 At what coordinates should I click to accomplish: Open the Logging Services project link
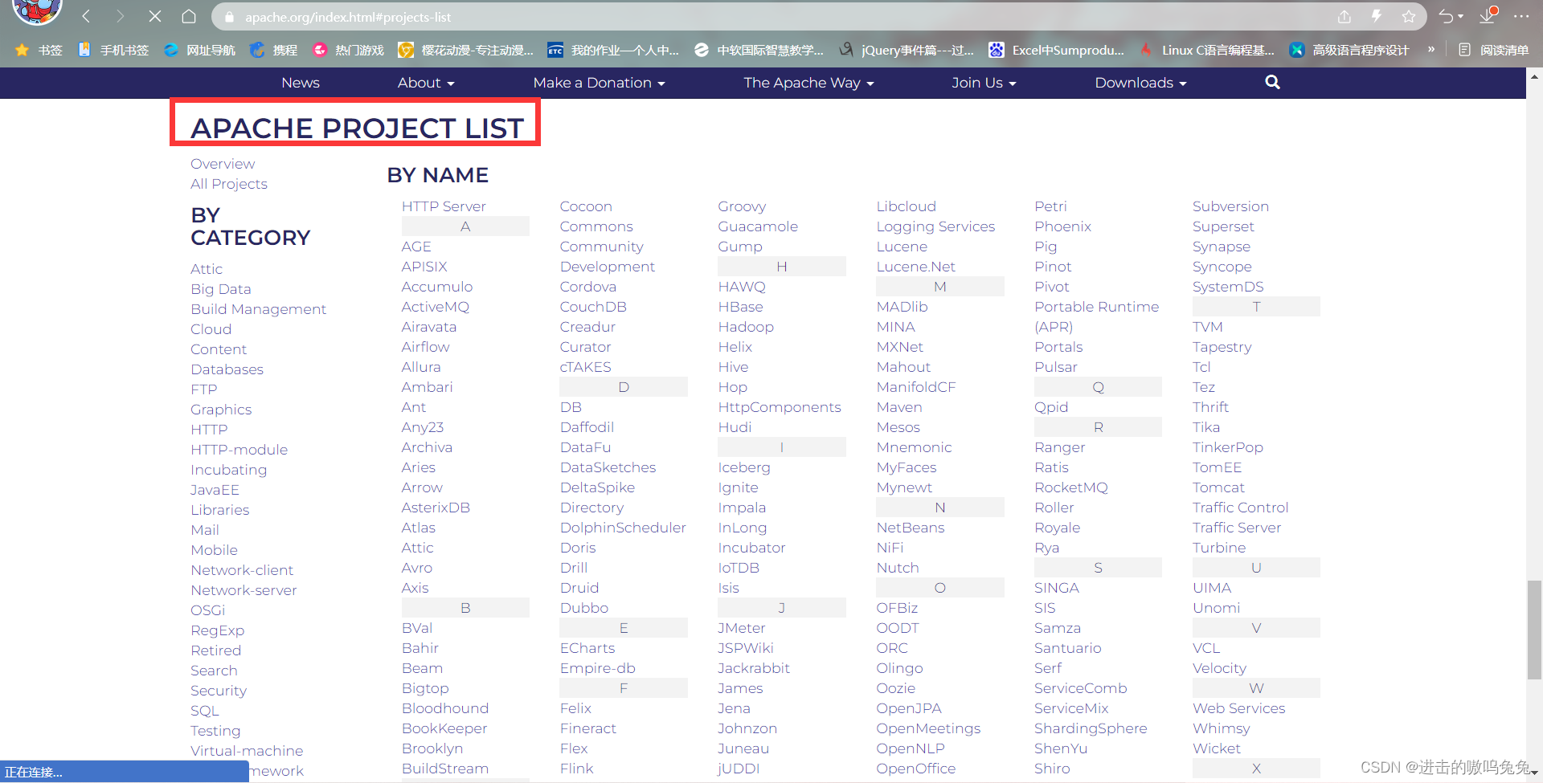tap(935, 226)
